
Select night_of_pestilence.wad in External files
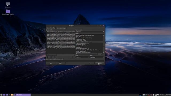[61, 48]
